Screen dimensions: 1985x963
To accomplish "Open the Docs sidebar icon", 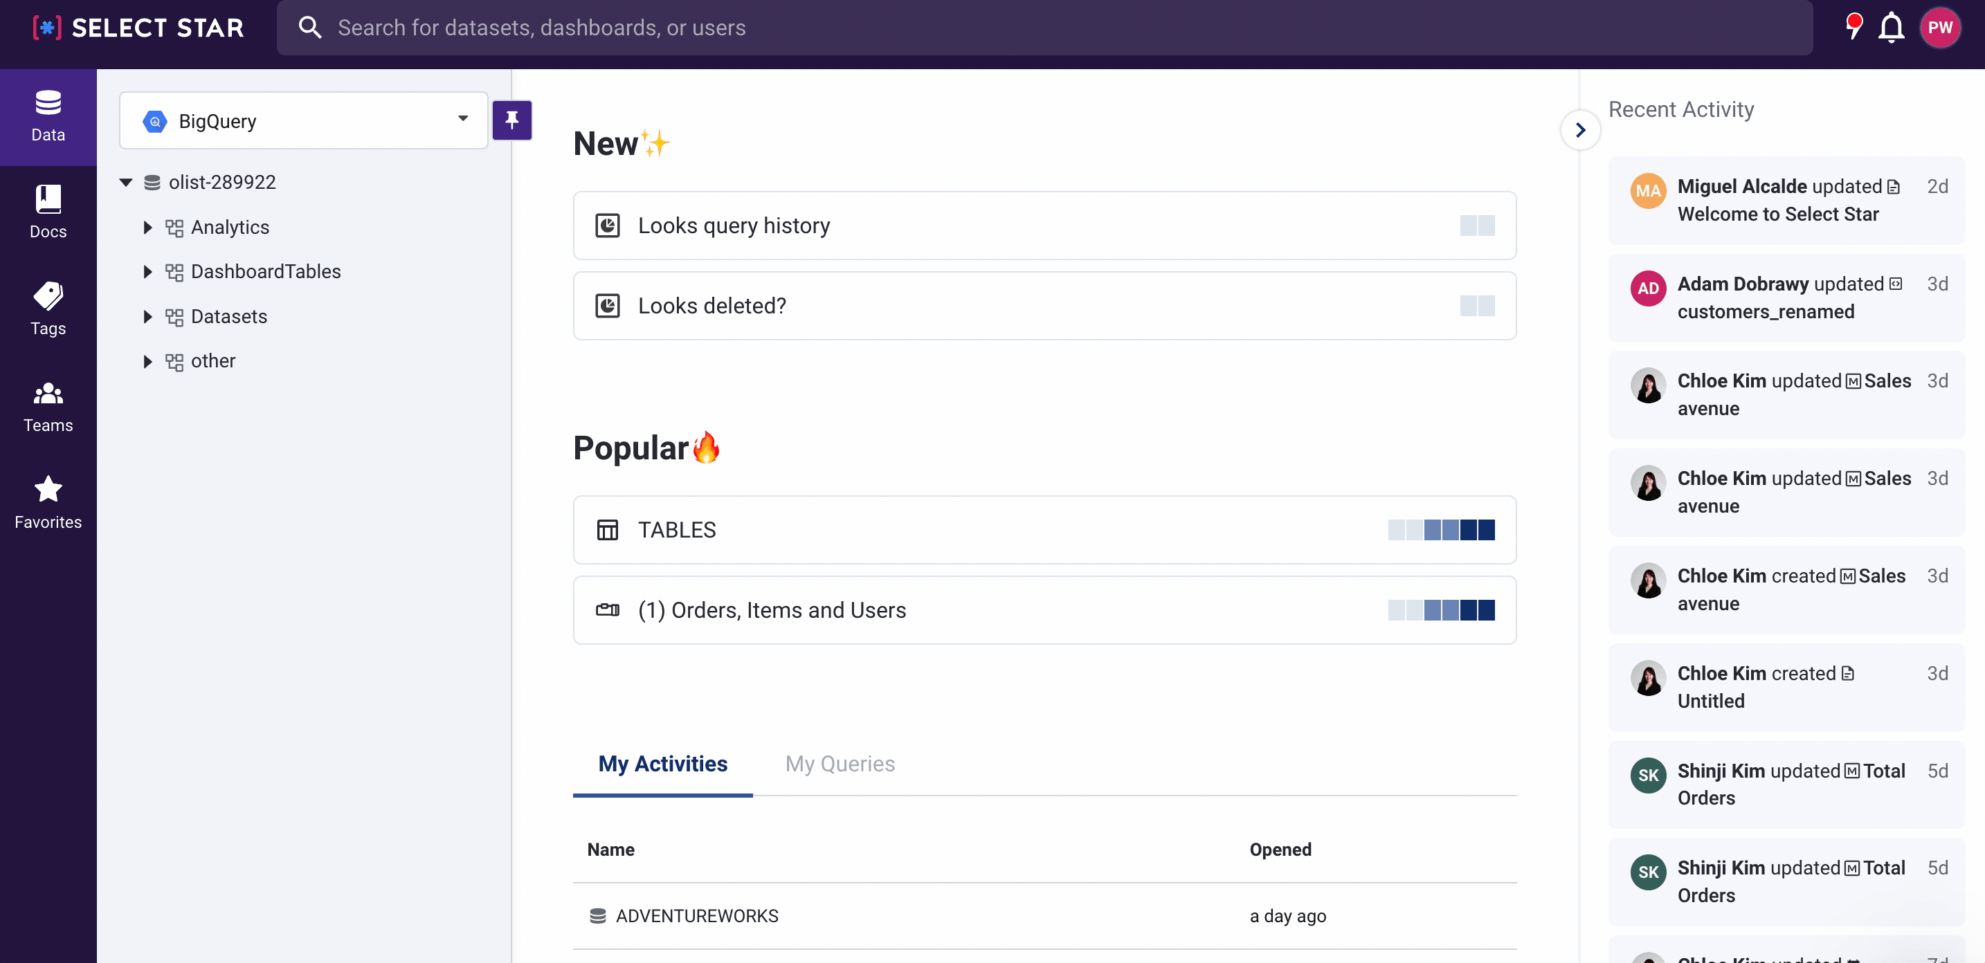I will pyautogui.click(x=48, y=212).
